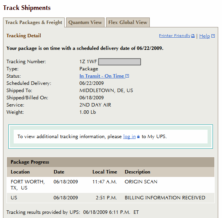This screenshot has height=218, width=222.
Task: Click the Track Shipments page heading
Action: click(x=27, y=8)
